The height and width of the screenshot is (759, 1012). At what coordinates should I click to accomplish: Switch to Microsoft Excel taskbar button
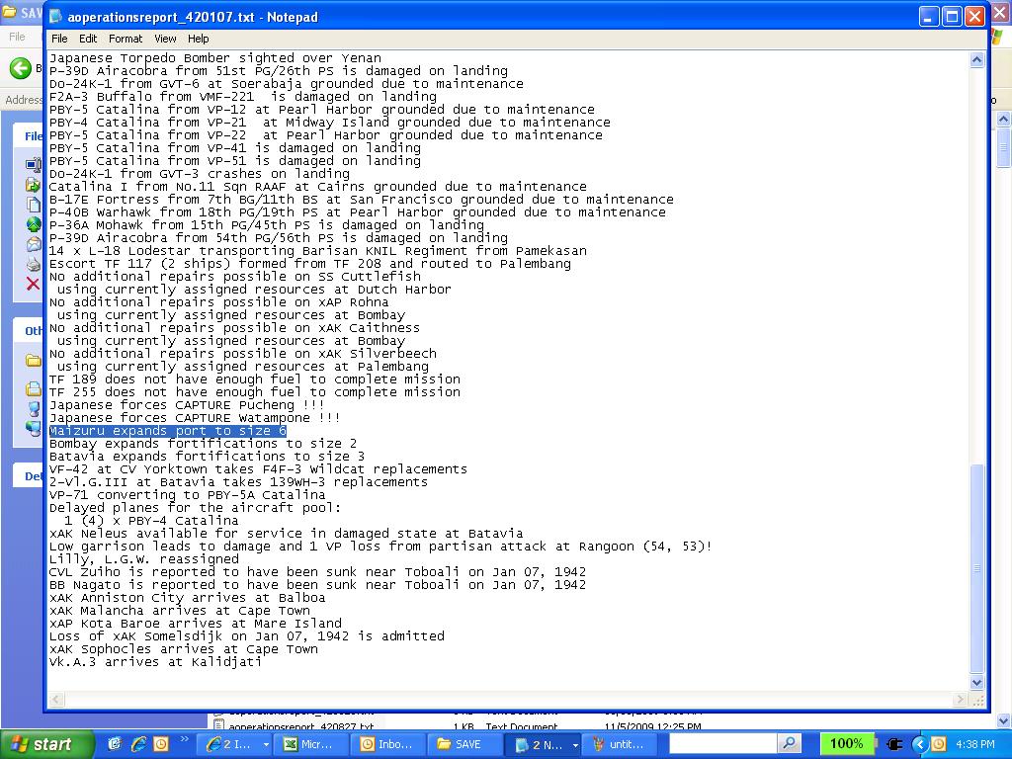309,744
